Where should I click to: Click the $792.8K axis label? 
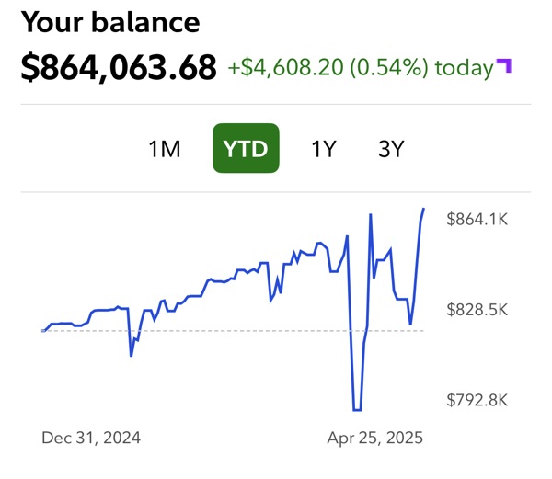[477, 399]
